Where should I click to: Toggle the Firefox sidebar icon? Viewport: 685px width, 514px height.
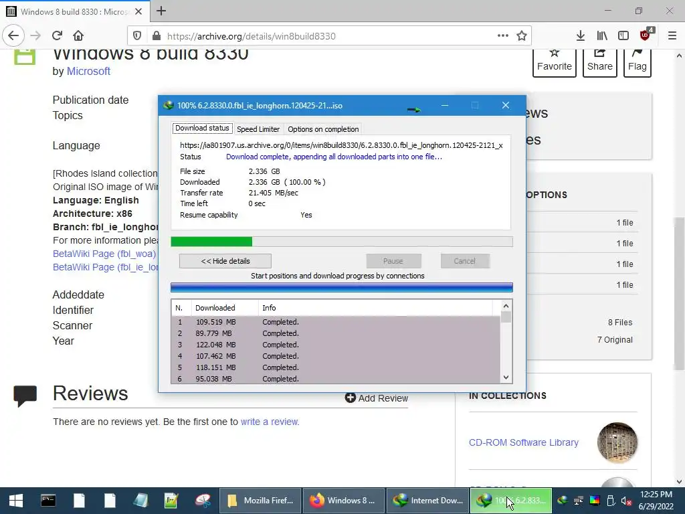tap(623, 36)
